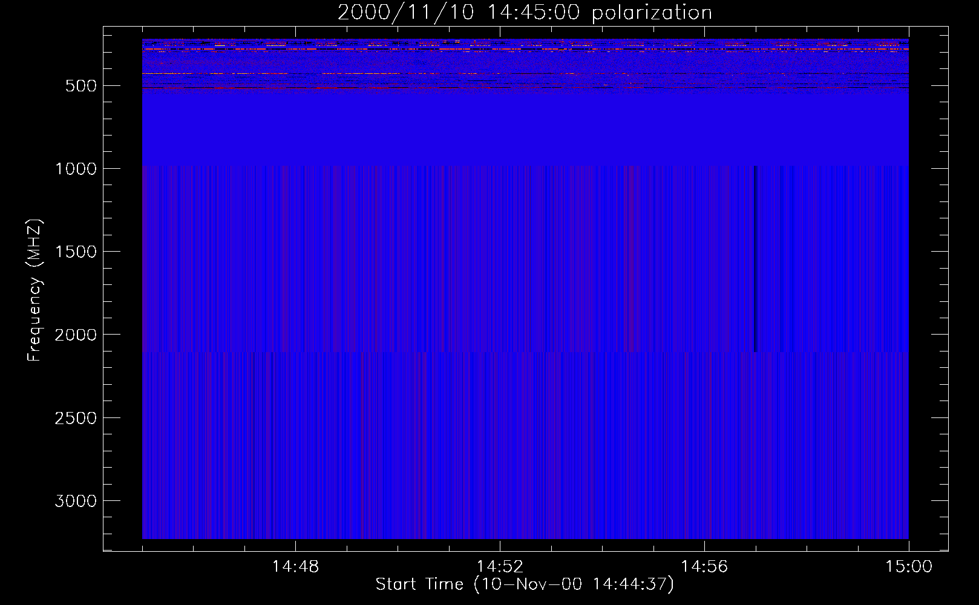Image resolution: width=979 pixels, height=605 pixels.
Task: Click the 14:48 time tick label
Action: pyautogui.click(x=295, y=567)
